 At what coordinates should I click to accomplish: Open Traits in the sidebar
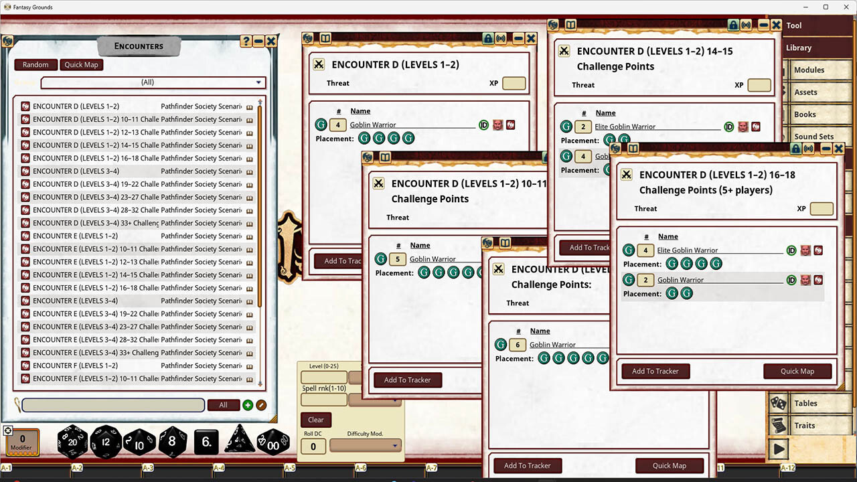[x=804, y=425]
